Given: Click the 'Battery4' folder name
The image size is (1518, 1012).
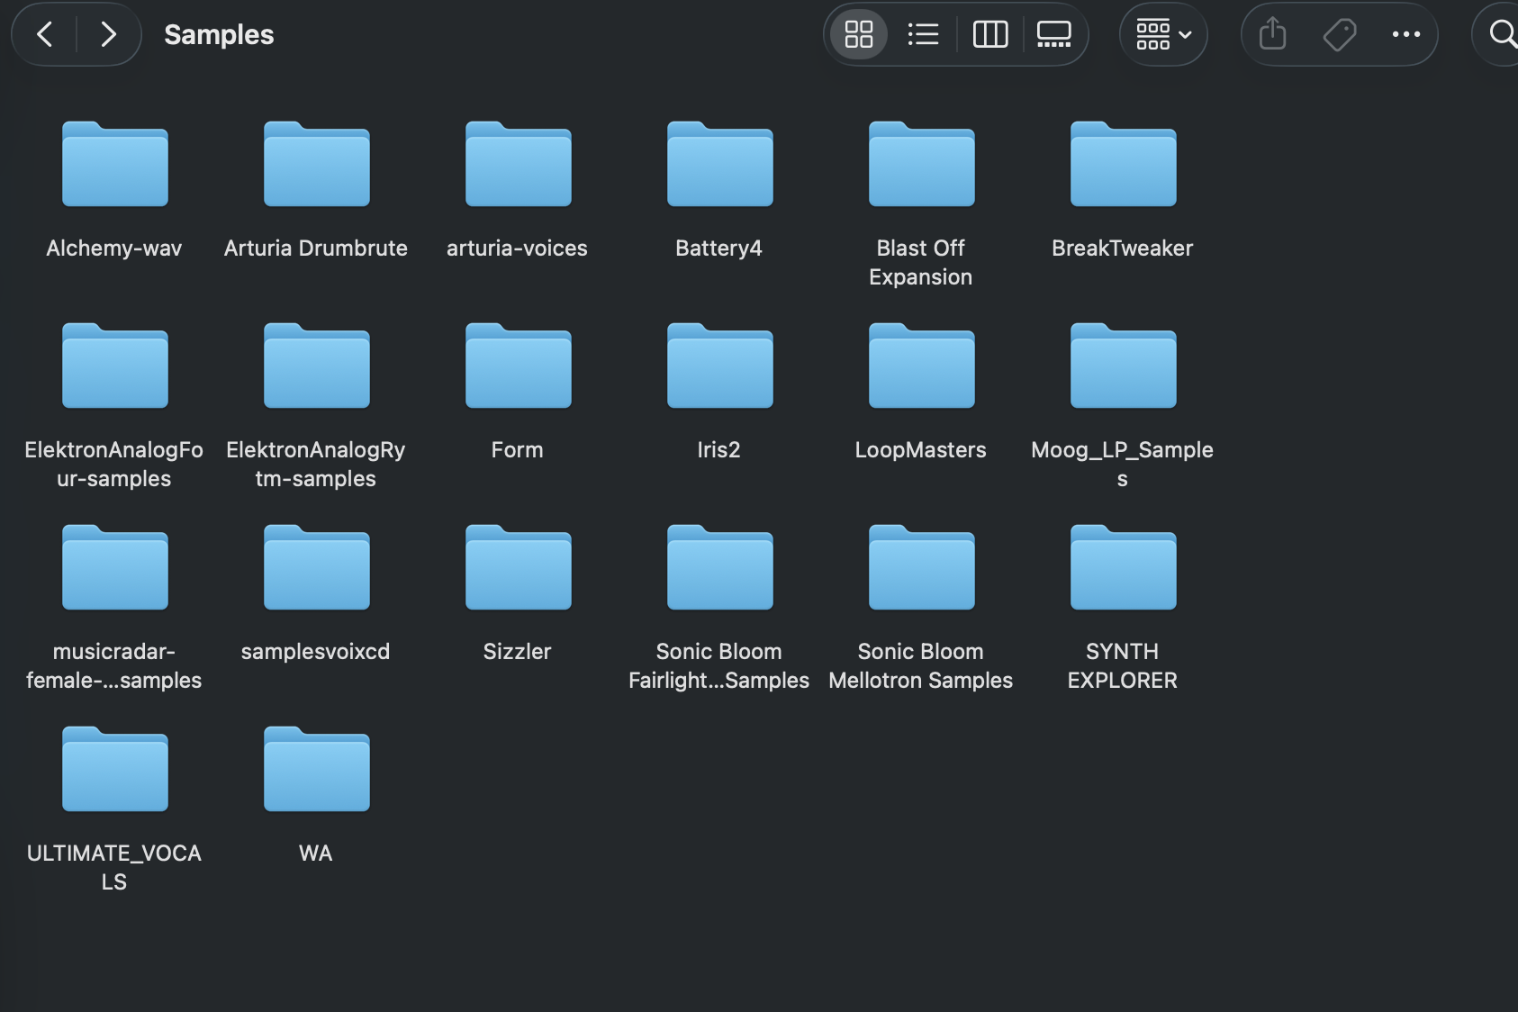Looking at the screenshot, I should tap(718, 248).
